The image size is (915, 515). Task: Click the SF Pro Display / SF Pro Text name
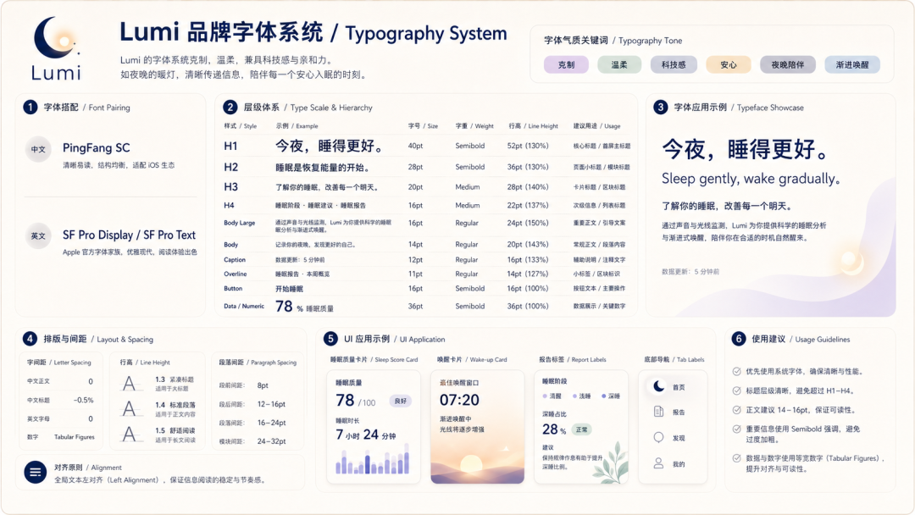pyautogui.click(x=129, y=235)
